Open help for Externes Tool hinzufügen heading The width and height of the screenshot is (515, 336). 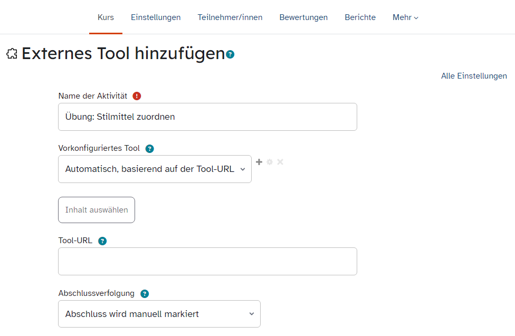click(230, 54)
